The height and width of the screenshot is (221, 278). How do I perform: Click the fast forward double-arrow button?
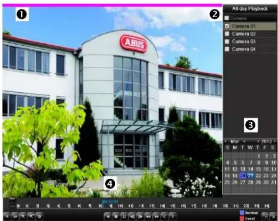[156, 217]
